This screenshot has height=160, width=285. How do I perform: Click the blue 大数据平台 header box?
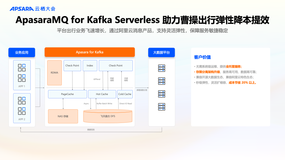coord(161,52)
